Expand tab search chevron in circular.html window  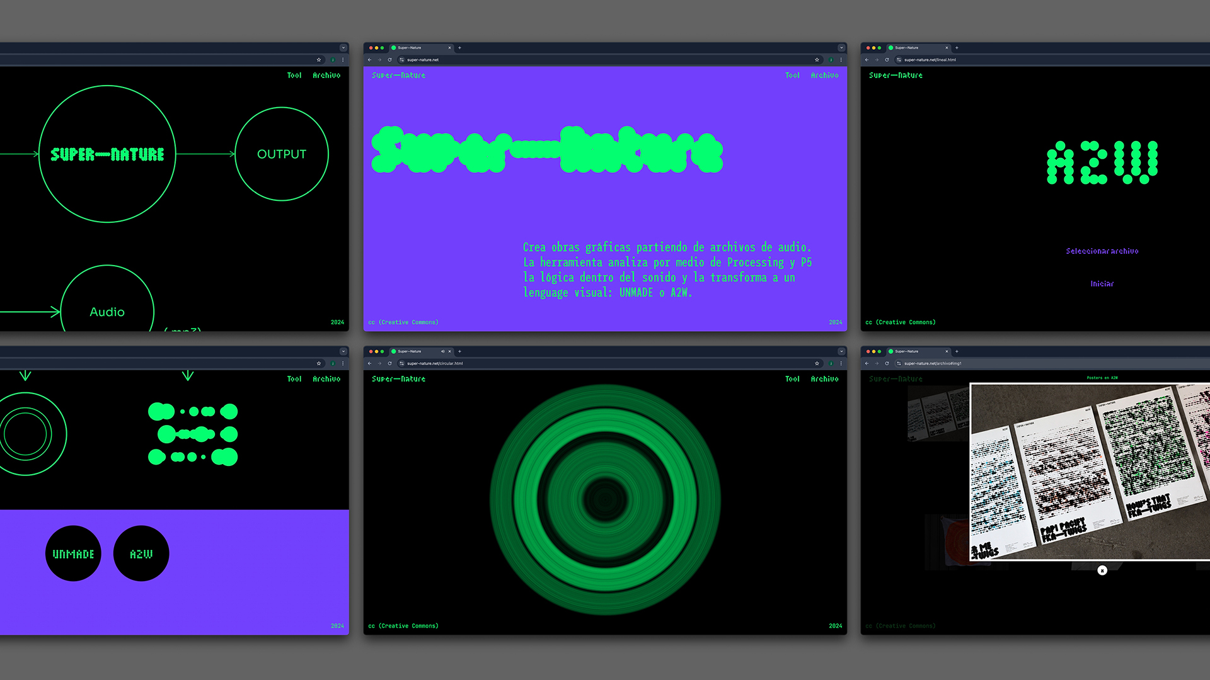(841, 351)
